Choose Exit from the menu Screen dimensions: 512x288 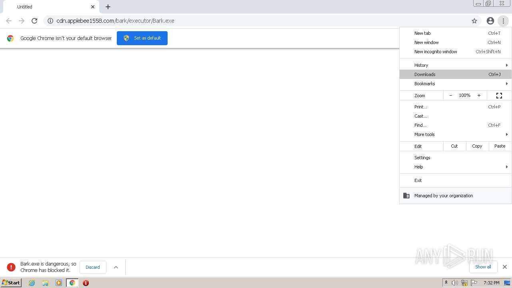coord(456,180)
